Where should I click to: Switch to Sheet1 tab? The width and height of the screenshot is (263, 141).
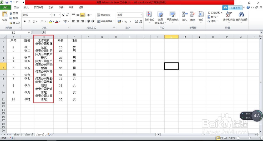pos(18,134)
